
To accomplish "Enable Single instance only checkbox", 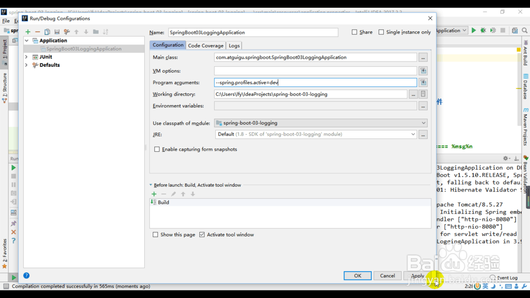I will [x=381, y=32].
